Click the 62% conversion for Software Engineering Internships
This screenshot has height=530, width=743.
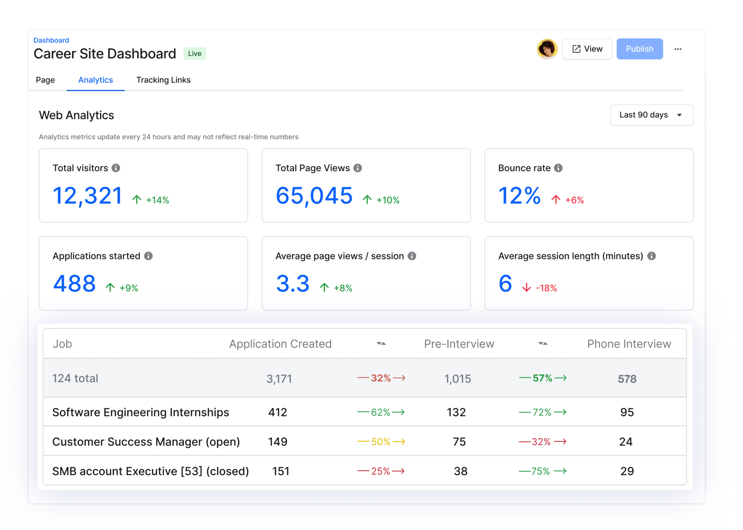(381, 412)
